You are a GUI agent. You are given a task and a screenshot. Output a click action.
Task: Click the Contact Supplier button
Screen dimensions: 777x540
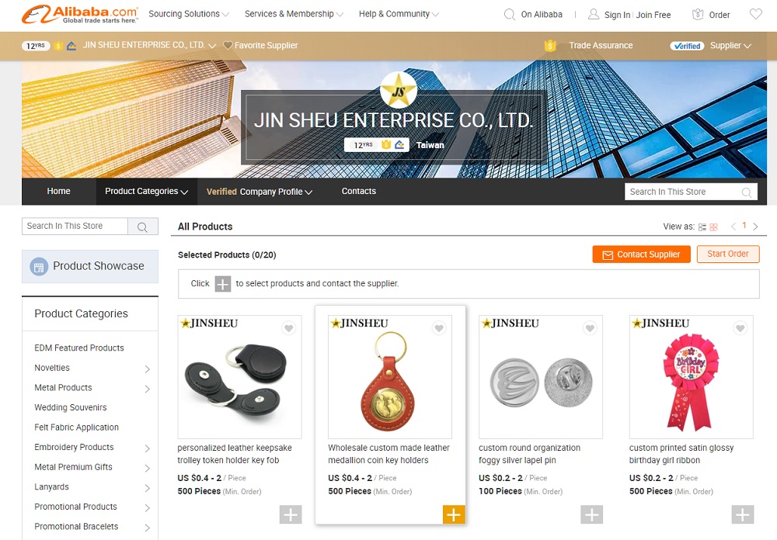[x=641, y=254]
